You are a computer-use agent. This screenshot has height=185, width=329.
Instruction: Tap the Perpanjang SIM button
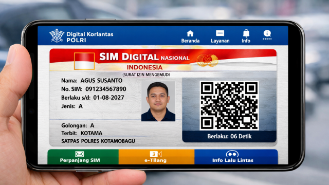[x=83, y=157]
